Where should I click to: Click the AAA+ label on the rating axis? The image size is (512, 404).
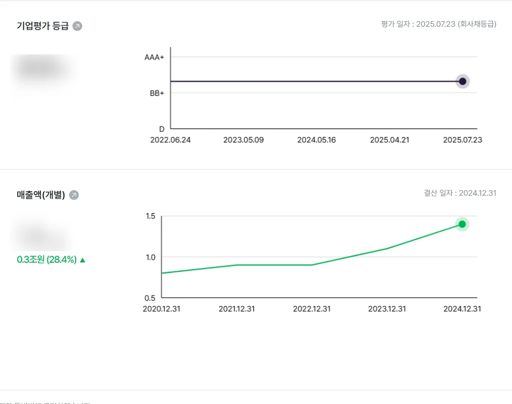point(155,57)
